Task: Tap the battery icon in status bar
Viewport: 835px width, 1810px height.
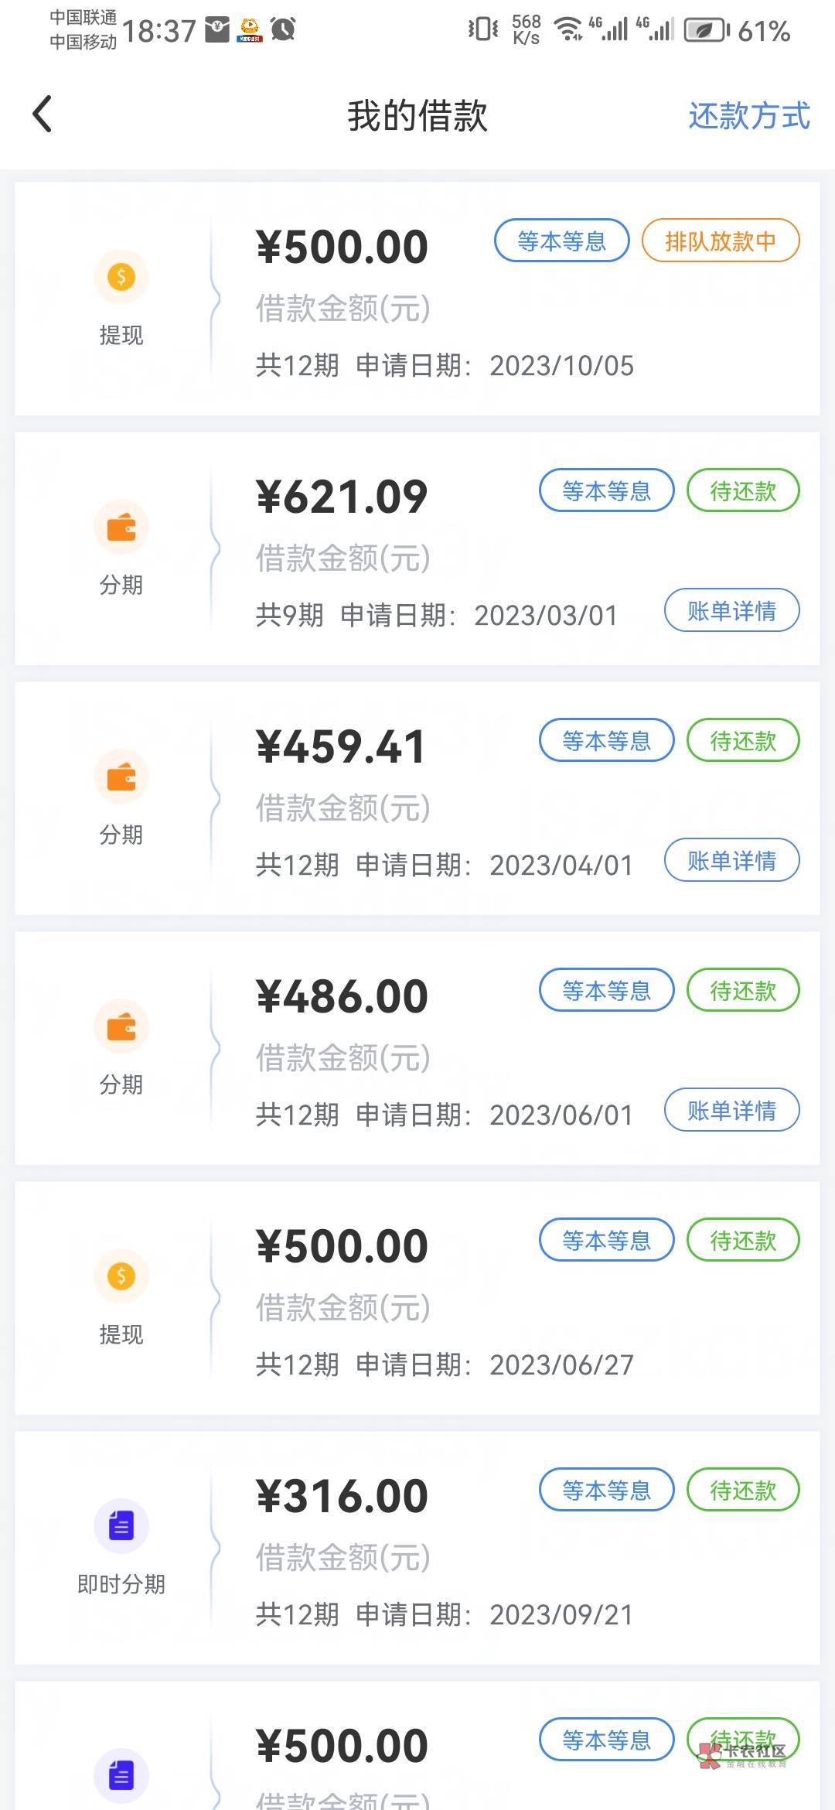Action: point(705,31)
